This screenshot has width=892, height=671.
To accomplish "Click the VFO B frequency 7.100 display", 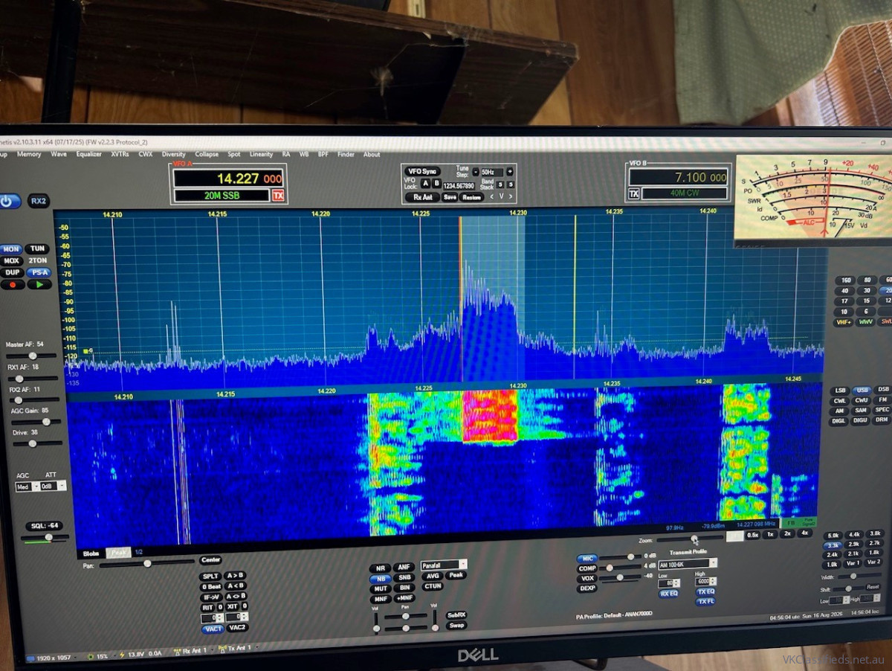I will (679, 177).
